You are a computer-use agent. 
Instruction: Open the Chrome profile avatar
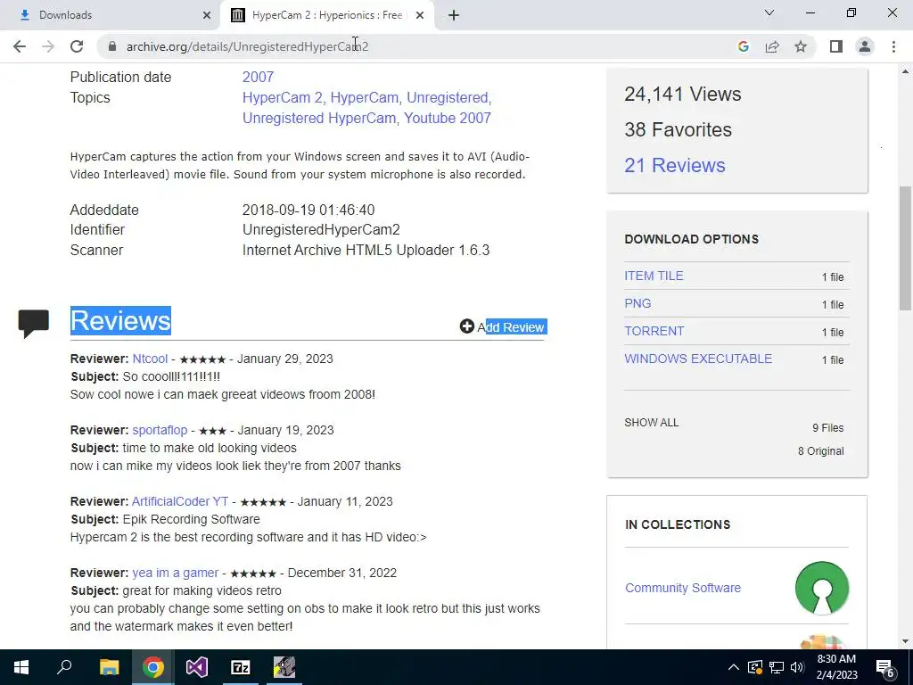tap(865, 46)
